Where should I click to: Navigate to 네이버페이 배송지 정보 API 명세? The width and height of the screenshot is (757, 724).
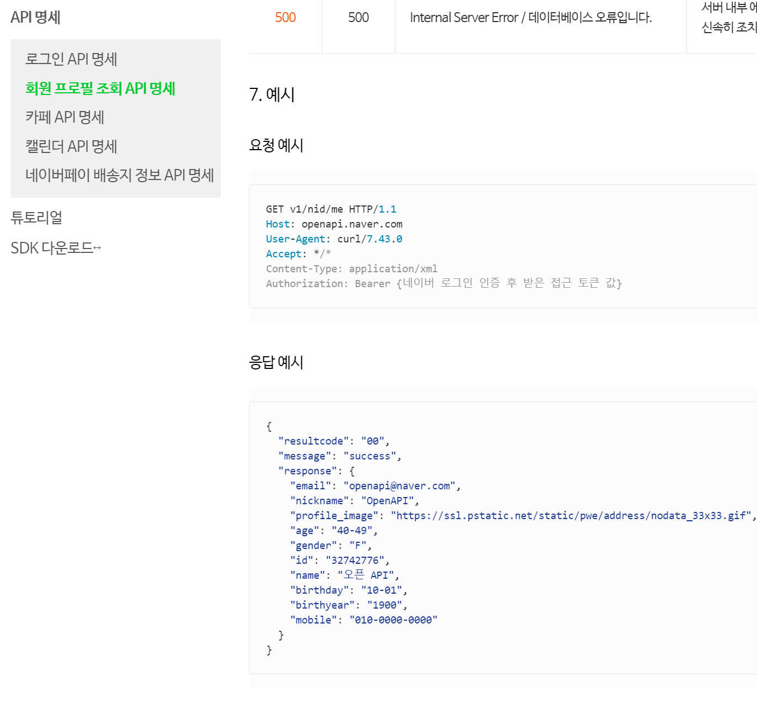tap(119, 175)
